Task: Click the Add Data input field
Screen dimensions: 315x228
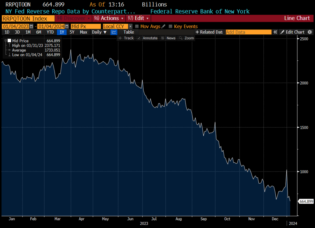Action: click(x=249, y=32)
